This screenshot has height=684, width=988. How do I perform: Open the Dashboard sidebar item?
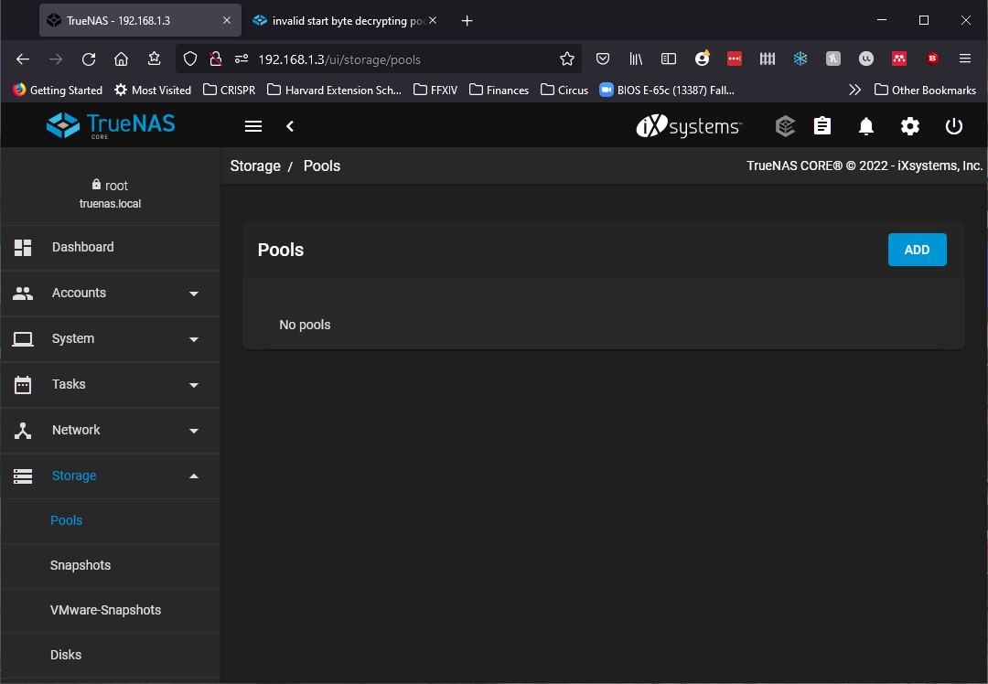111,248
